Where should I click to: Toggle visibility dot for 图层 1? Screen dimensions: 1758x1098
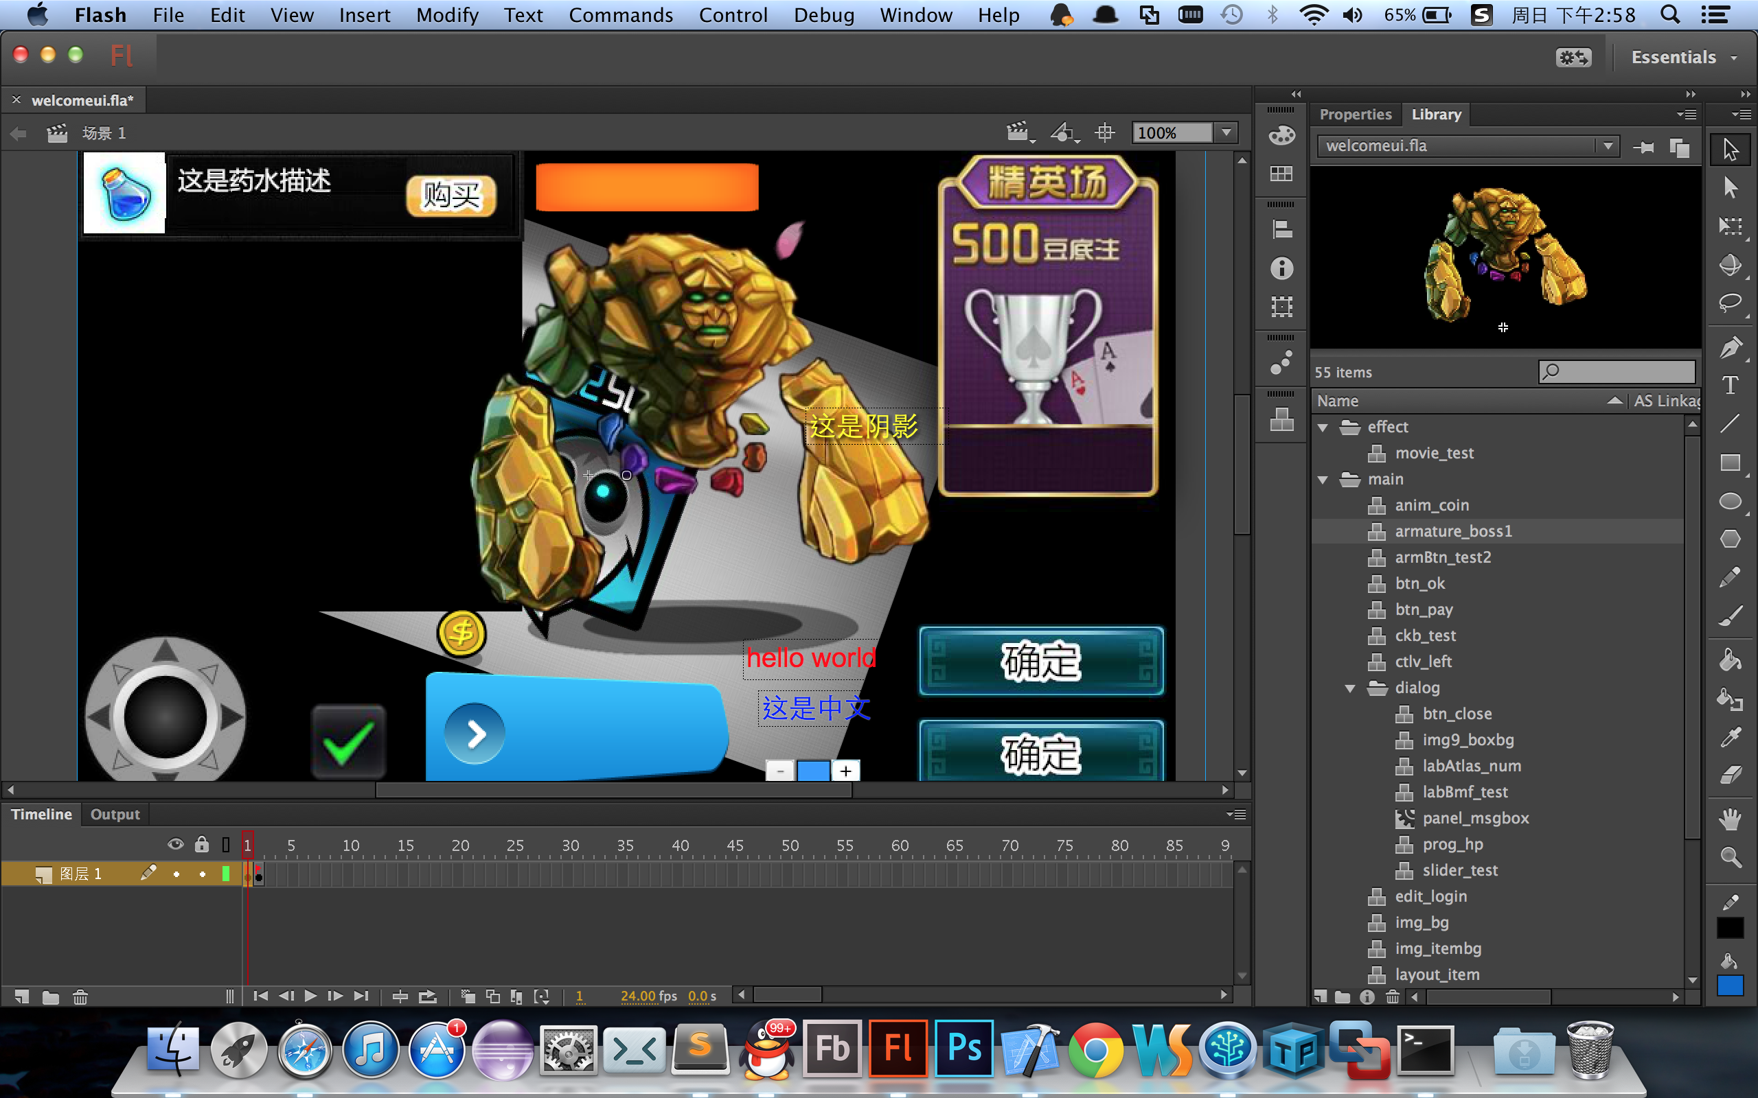tap(176, 874)
